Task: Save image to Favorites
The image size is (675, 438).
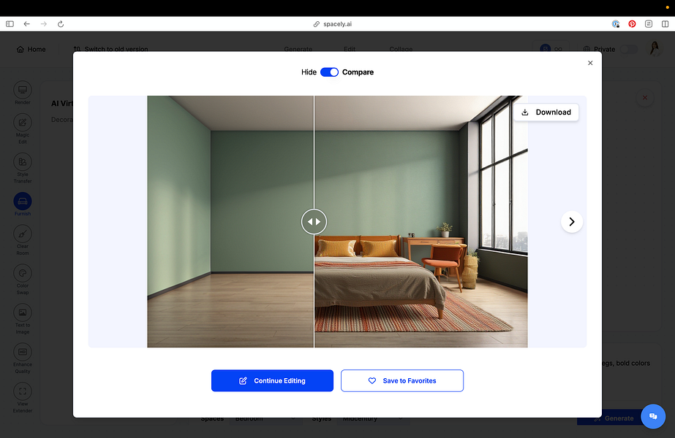Action: point(402,381)
